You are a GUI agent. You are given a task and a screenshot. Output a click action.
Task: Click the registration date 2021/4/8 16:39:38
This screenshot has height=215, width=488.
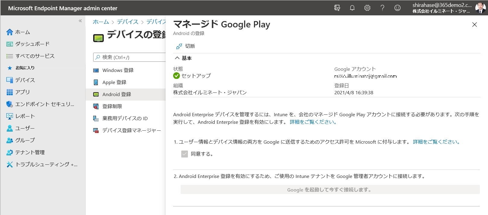[x=354, y=93]
